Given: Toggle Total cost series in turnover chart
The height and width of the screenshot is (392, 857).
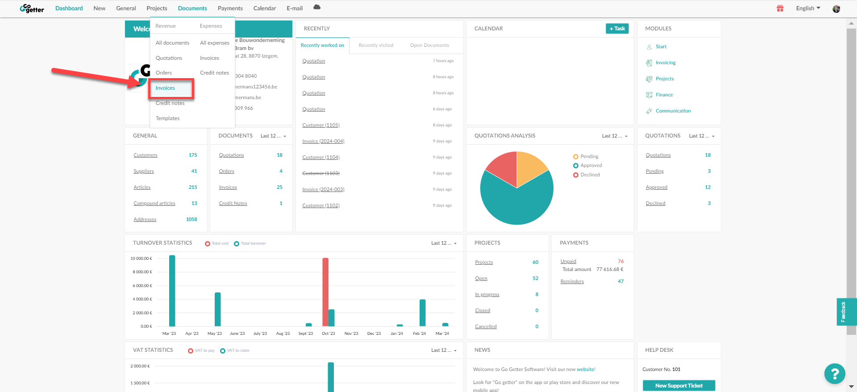Looking at the screenshot, I should point(216,243).
